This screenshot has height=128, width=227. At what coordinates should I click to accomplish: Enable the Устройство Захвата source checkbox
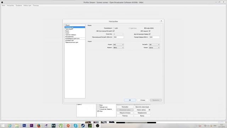(x=98, y=109)
